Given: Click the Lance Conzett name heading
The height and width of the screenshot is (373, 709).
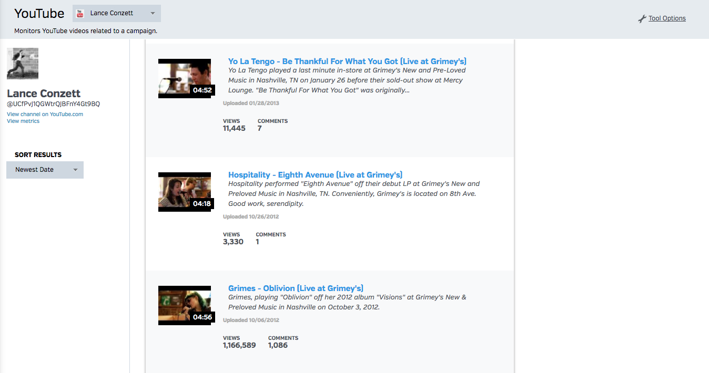Looking at the screenshot, I should point(44,94).
